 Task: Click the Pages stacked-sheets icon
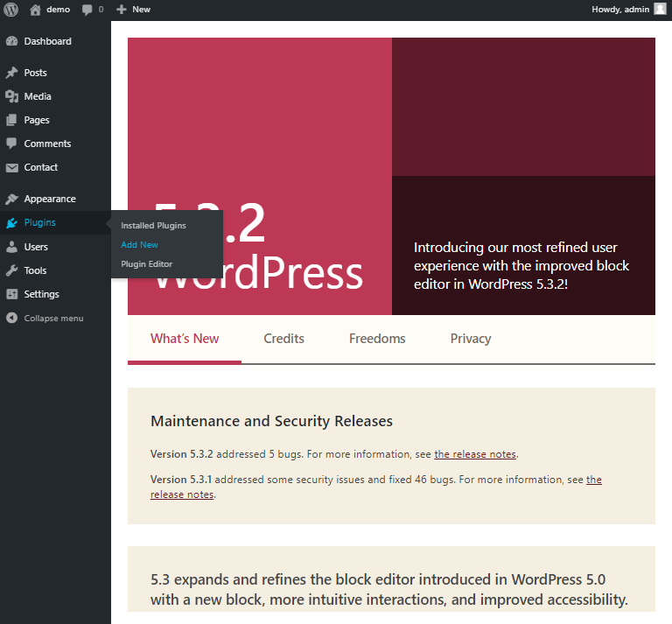coord(12,120)
